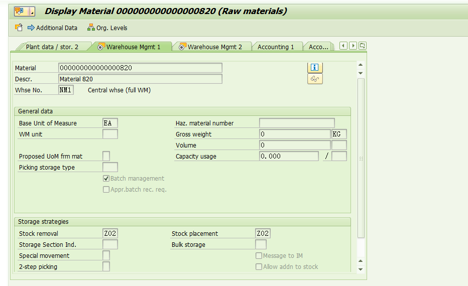Click the Picking storage type field
The width and height of the screenshot is (468, 286).
[110, 167]
